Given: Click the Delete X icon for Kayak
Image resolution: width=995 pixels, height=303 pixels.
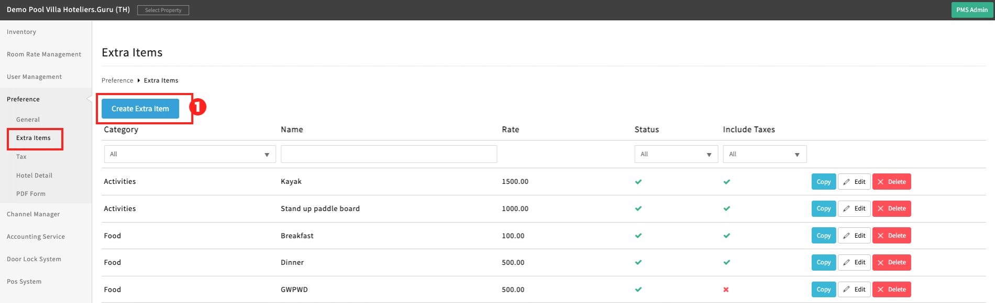Looking at the screenshot, I should (881, 182).
